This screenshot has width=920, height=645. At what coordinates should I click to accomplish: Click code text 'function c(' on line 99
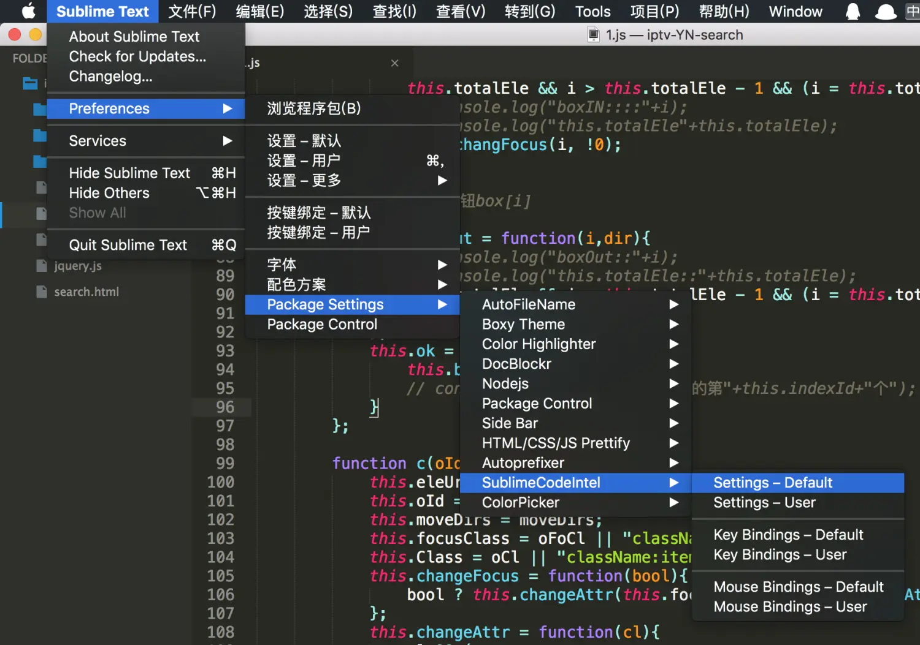(x=383, y=464)
